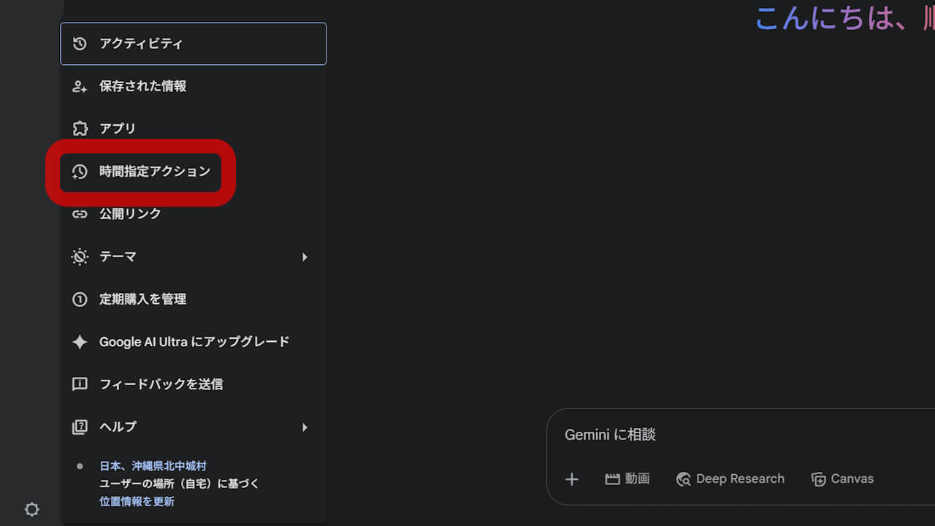This screenshot has width=935, height=526.
Task: Open the テーマ submenu
Action: click(x=193, y=256)
